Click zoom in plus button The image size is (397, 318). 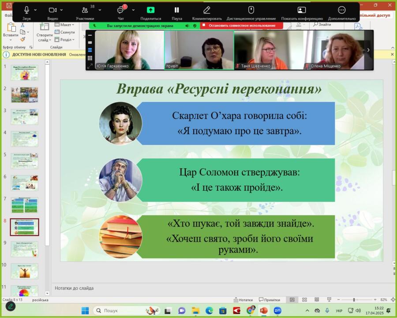pyautogui.click(x=375, y=300)
